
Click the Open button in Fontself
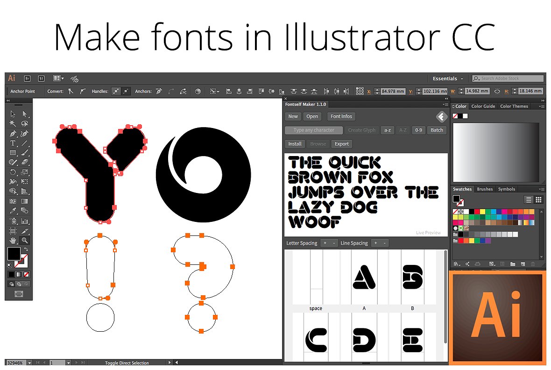point(312,116)
